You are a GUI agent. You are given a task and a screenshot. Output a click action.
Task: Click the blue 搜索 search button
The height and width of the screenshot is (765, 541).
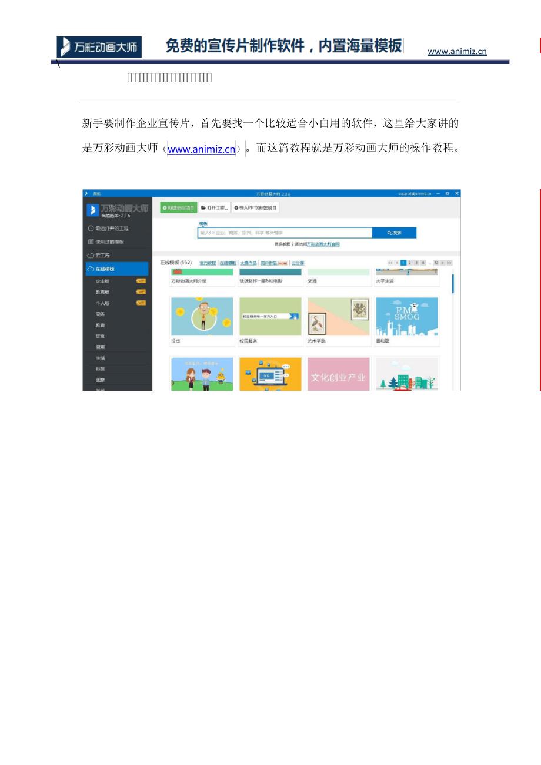click(x=394, y=233)
